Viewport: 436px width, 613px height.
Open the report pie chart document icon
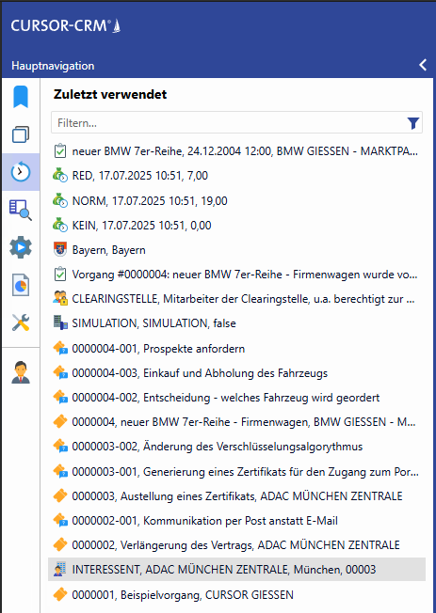[x=21, y=285]
